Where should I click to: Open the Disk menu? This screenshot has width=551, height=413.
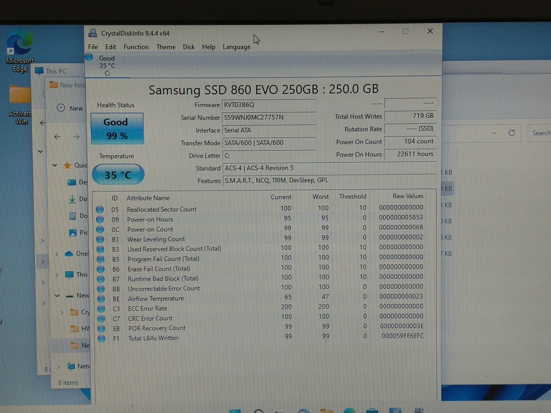click(188, 47)
